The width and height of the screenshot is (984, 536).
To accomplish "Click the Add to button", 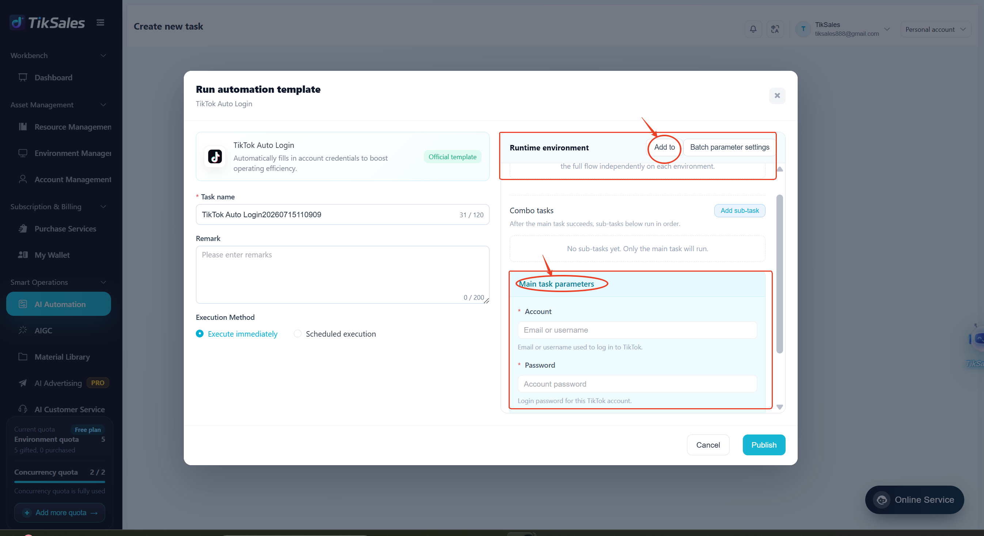I will click(664, 147).
